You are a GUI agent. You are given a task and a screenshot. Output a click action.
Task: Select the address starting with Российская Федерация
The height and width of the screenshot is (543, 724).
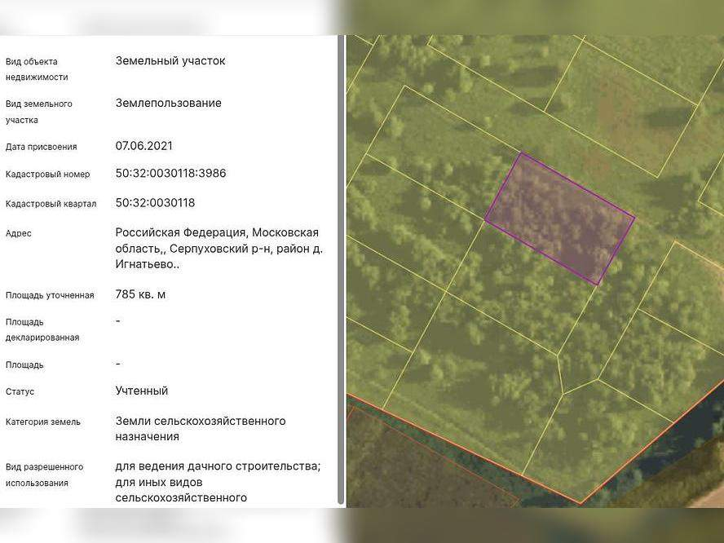219,248
